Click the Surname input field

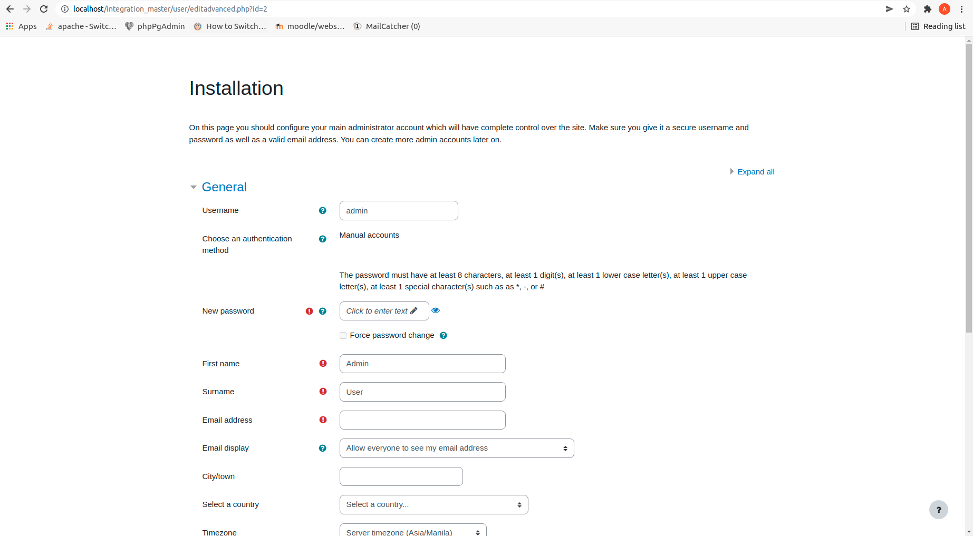422,392
